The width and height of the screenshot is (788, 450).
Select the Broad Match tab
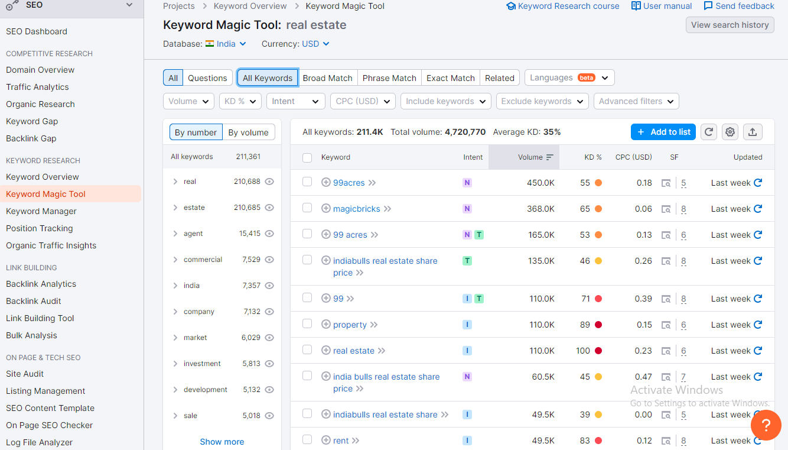pos(327,77)
